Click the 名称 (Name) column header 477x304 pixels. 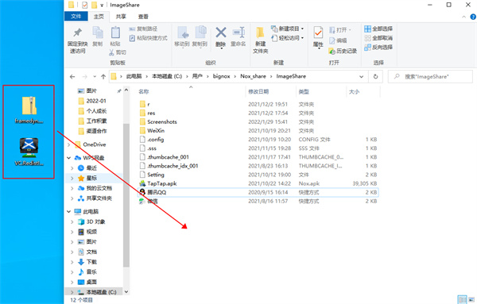tap(144, 91)
